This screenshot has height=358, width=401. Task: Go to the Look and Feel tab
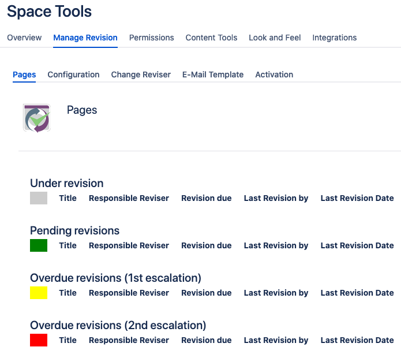tap(275, 38)
